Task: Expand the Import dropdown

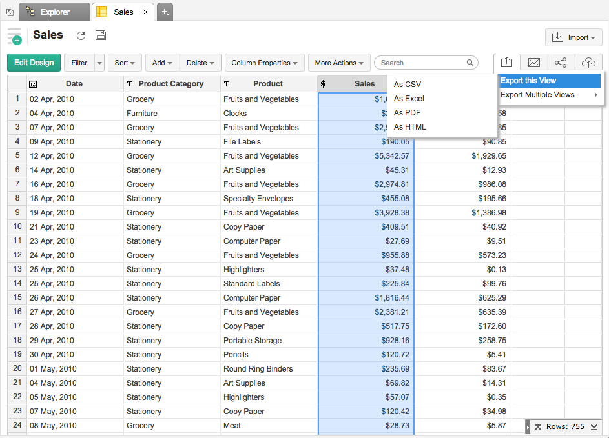Action: click(x=573, y=37)
